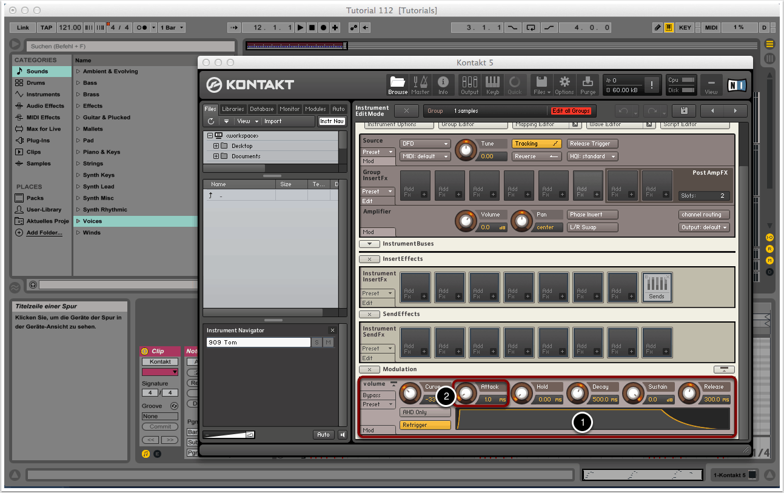Enable the Tracking button in Source

537,144
